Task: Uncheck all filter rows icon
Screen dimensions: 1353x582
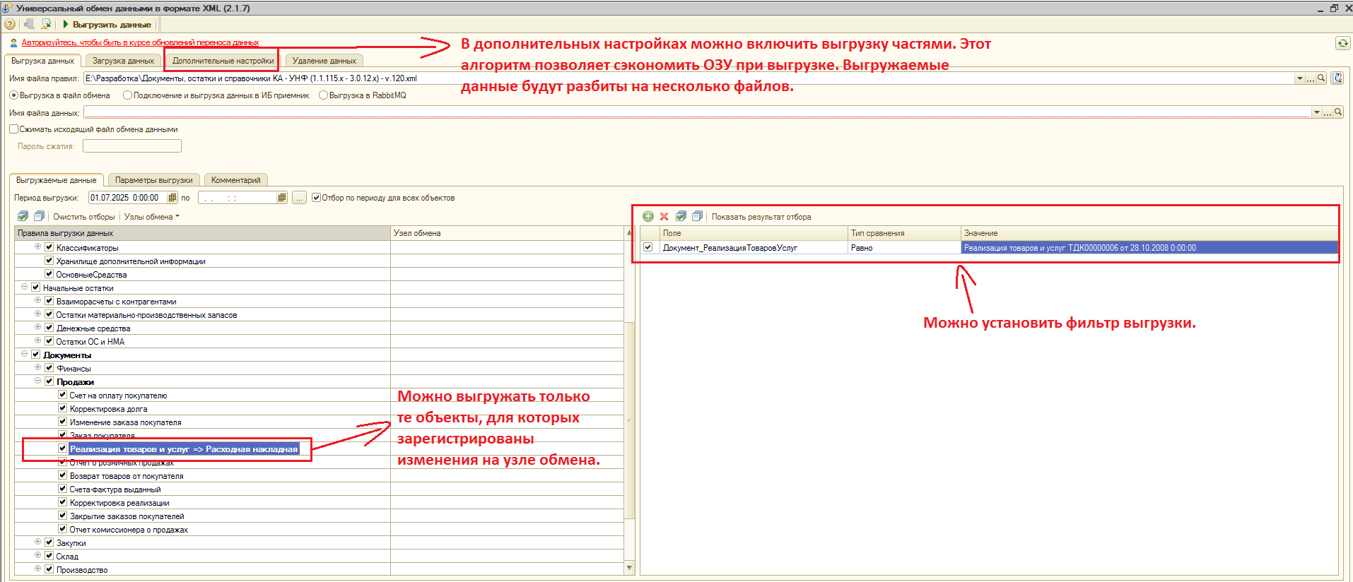Action: pyautogui.click(x=698, y=216)
